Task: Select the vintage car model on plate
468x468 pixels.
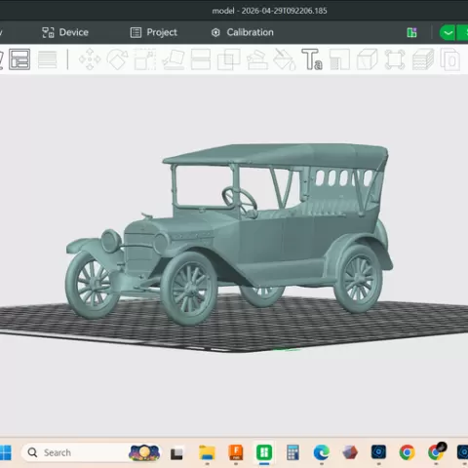Action: tap(229, 232)
